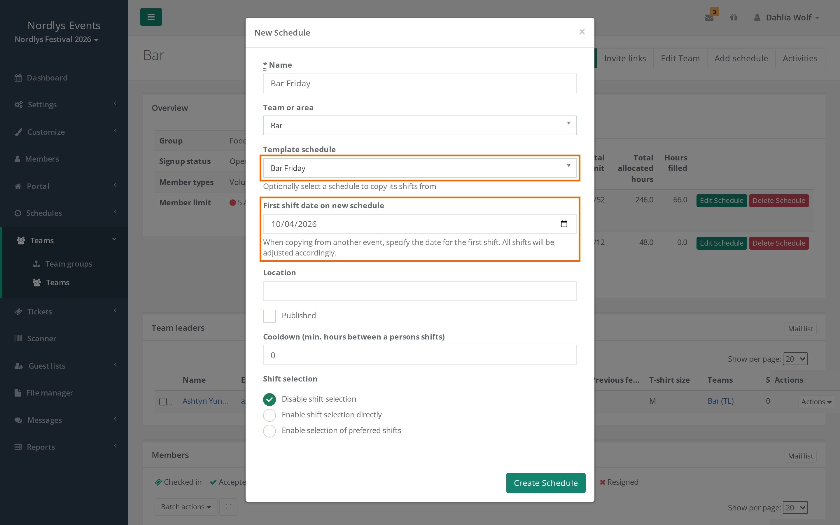Tick the Published checkbox
Screen dimensions: 840x525
(x=269, y=316)
